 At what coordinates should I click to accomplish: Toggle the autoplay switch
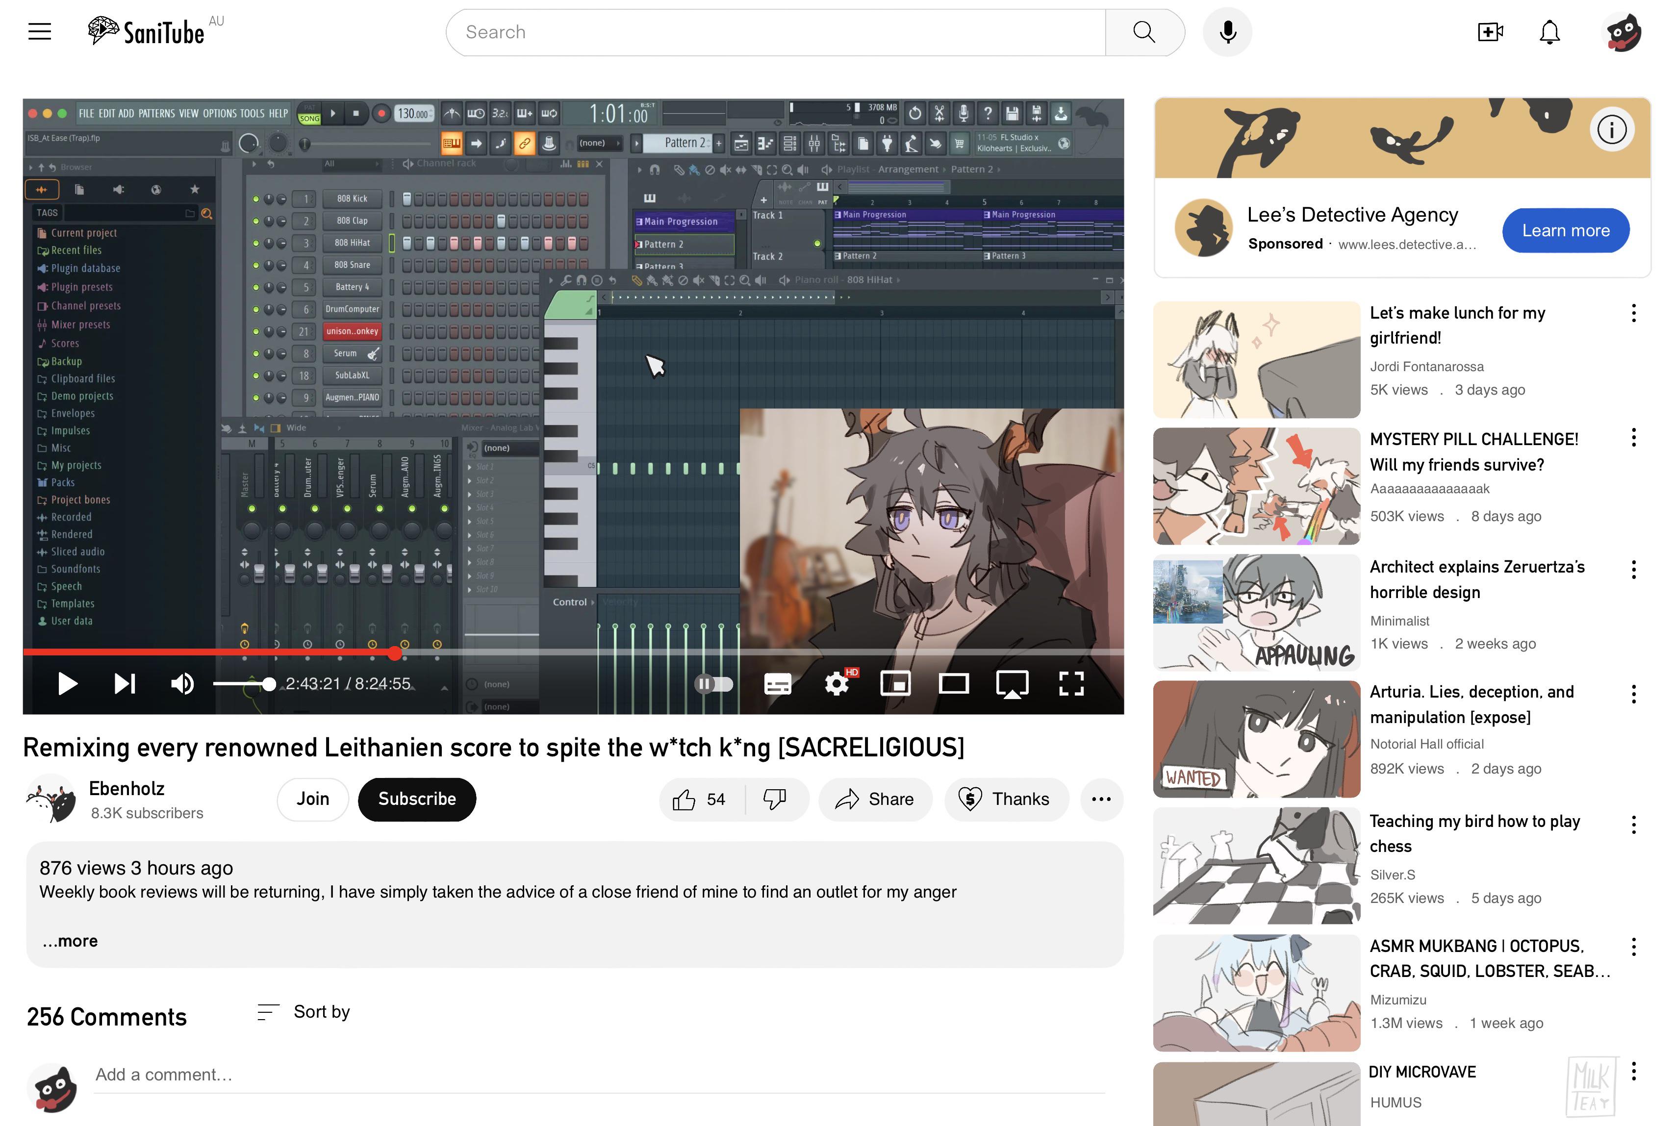(x=714, y=684)
